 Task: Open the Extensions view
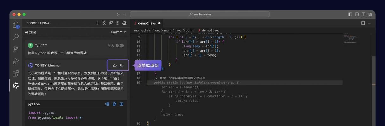[16, 73]
